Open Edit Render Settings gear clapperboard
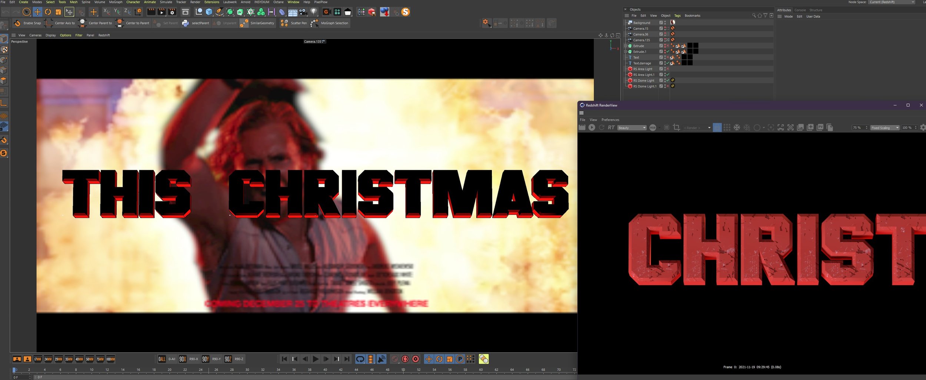The height and width of the screenshot is (380, 926). [x=172, y=12]
